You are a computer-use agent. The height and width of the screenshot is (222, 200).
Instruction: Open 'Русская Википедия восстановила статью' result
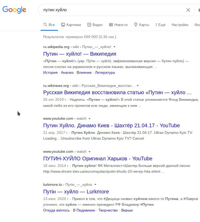(x=117, y=92)
